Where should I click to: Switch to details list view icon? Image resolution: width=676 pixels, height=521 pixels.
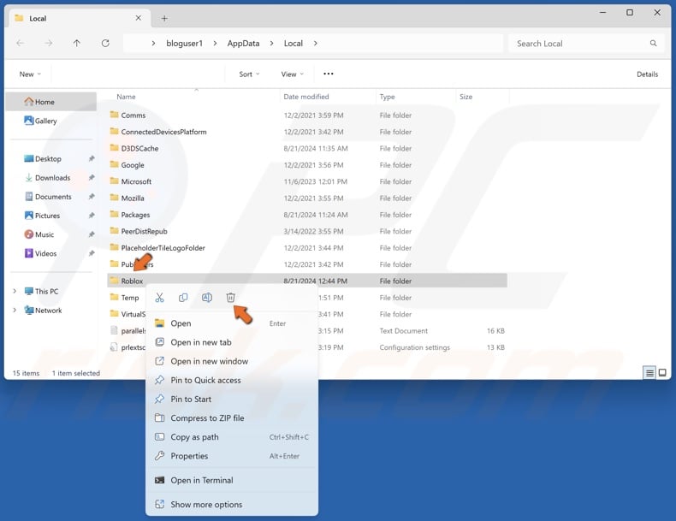[649, 373]
